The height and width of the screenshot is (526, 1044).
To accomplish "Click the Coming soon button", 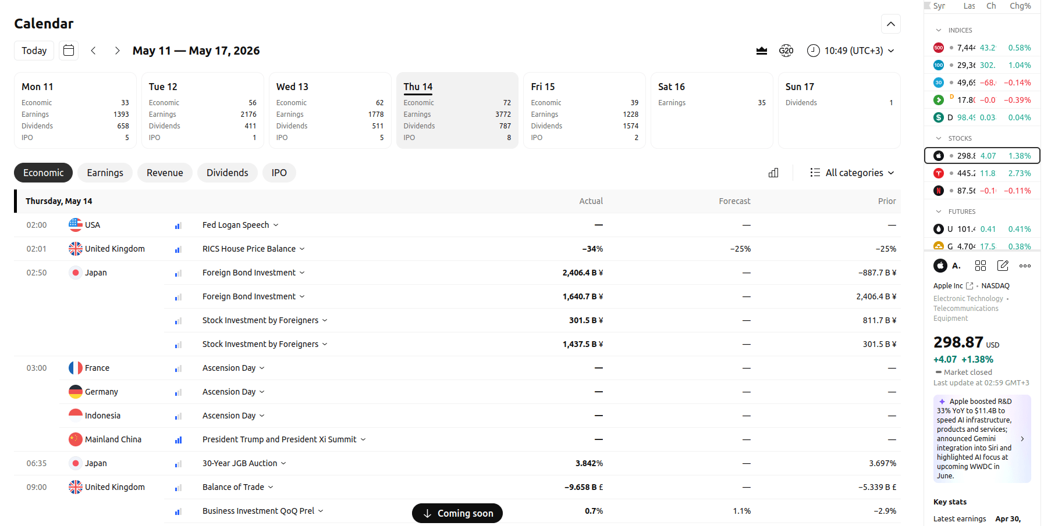I will (457, 513).
